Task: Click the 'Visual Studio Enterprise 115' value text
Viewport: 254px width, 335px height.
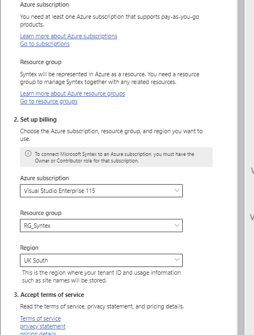Action: 59,191
